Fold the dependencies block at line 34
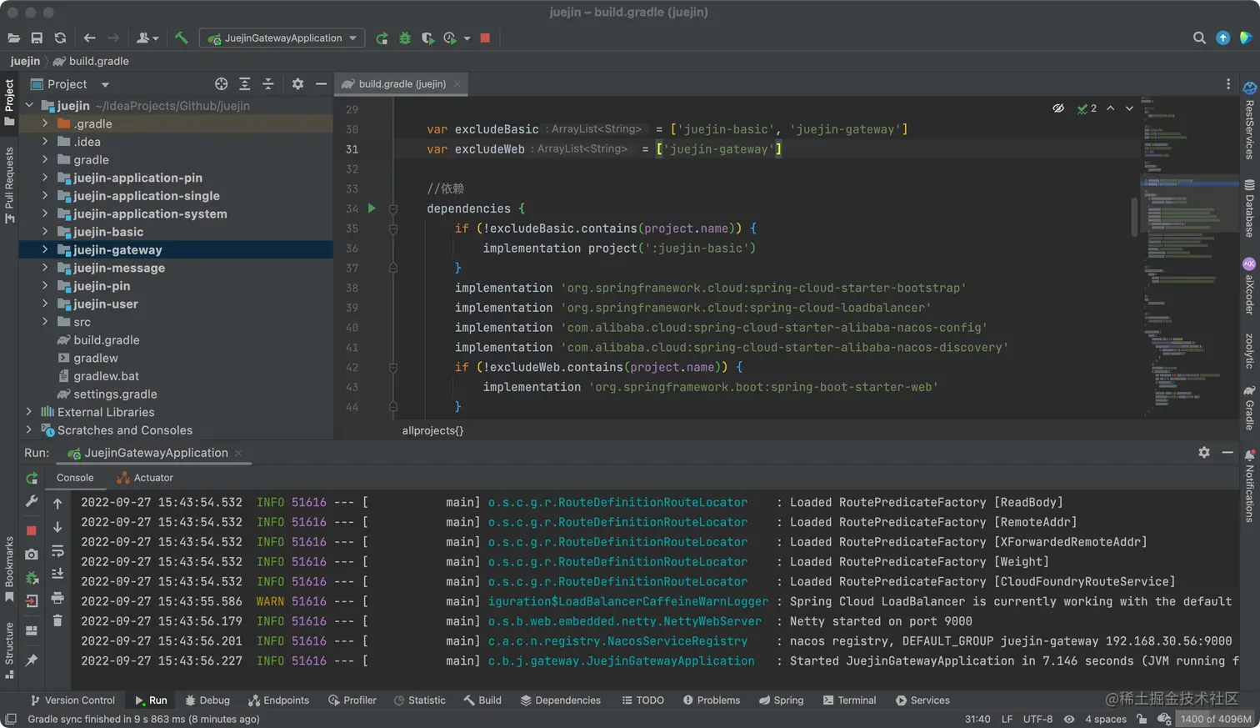The width and height of the screenshot is (1260, 728). click(393, 208)
